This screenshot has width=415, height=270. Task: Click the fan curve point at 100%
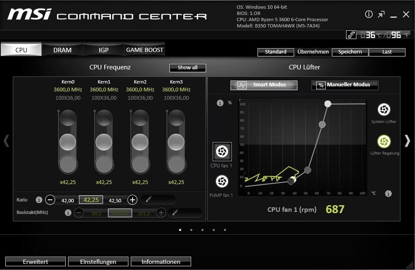328,104
